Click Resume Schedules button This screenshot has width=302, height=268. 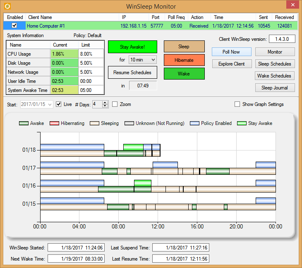click(132, 73)
